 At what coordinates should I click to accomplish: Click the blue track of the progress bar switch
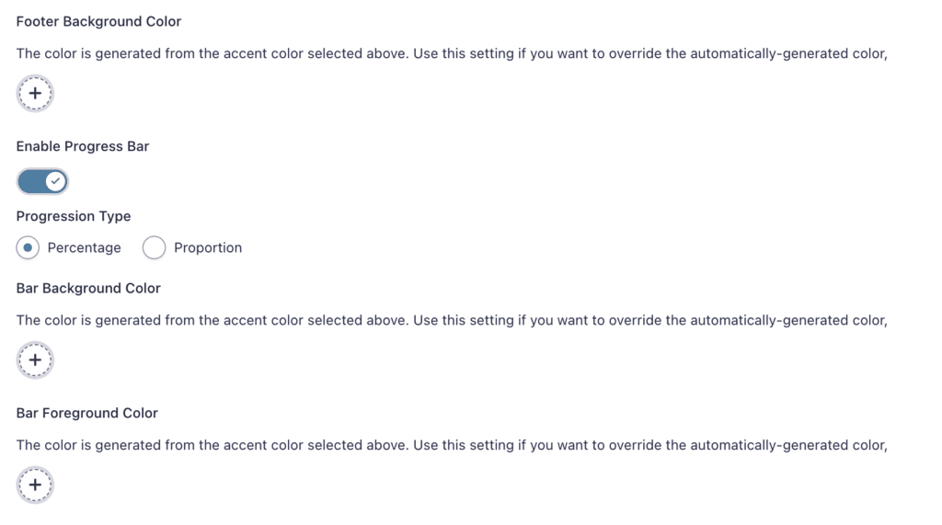(31, 181)
